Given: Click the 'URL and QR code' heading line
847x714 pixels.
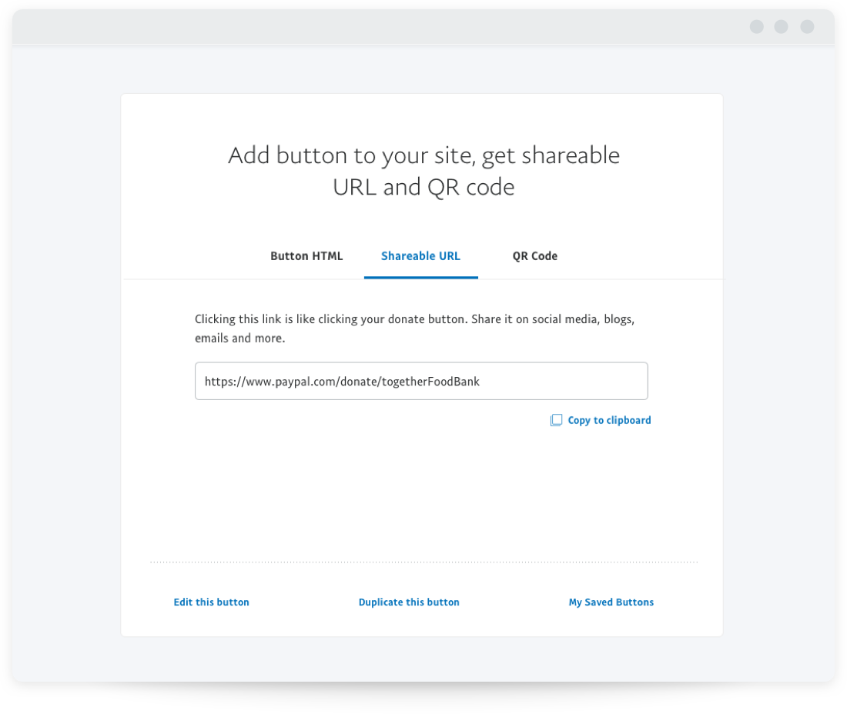Looking at the screenshot, I should (423, 187).
